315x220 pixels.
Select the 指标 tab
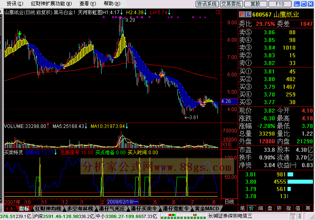pyautogui.click(x=24, y=209)
